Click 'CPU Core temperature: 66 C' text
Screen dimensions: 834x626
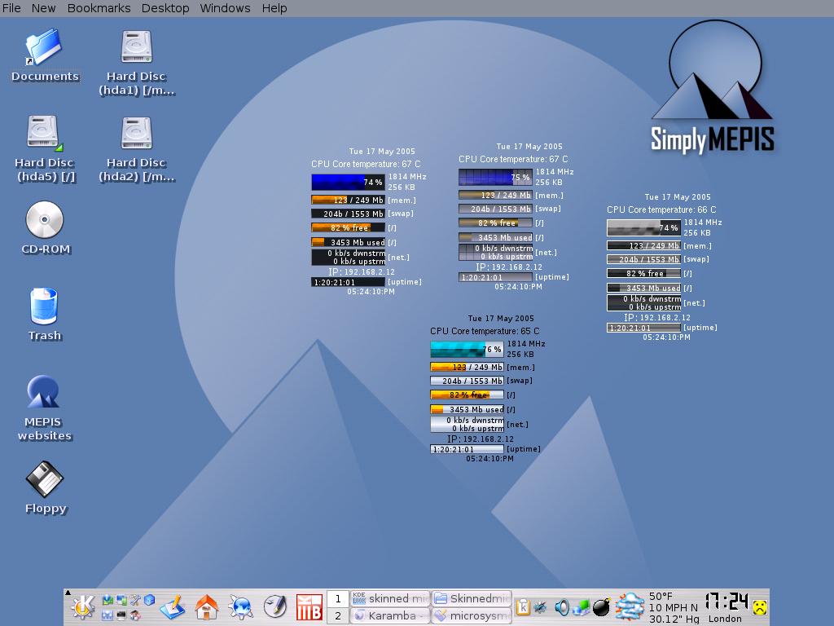pos(661,209)
